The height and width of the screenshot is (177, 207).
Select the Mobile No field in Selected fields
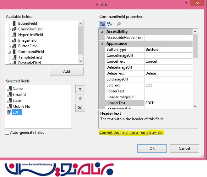click(x=21, y=107)
